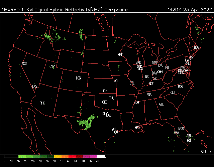This screenshot has width=214, height=167.
Task: Click the BNA station marker
Action: click(149, 95)
